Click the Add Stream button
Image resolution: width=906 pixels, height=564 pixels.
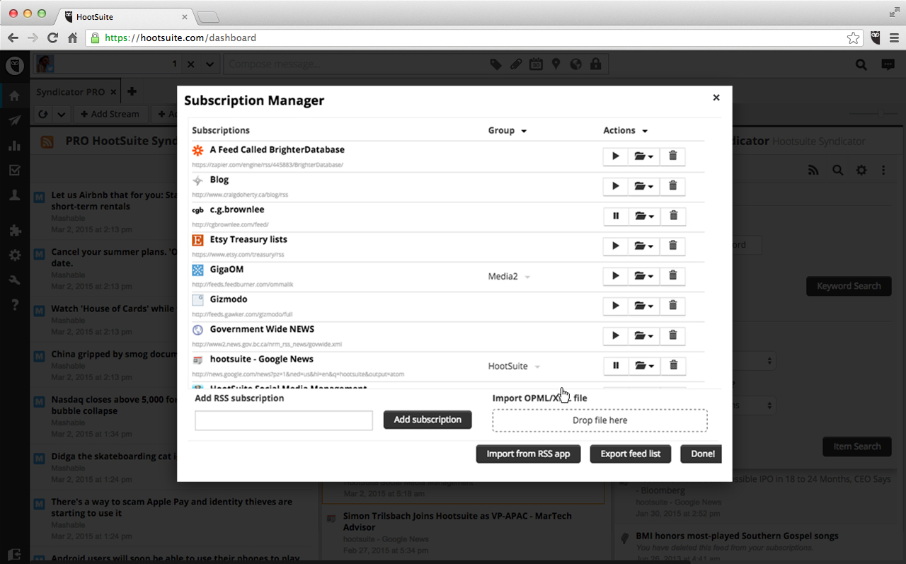click(110, 114)
